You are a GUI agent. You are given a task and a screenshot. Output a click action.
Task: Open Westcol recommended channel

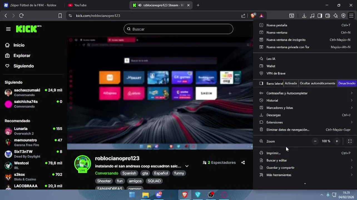point(33,165)
